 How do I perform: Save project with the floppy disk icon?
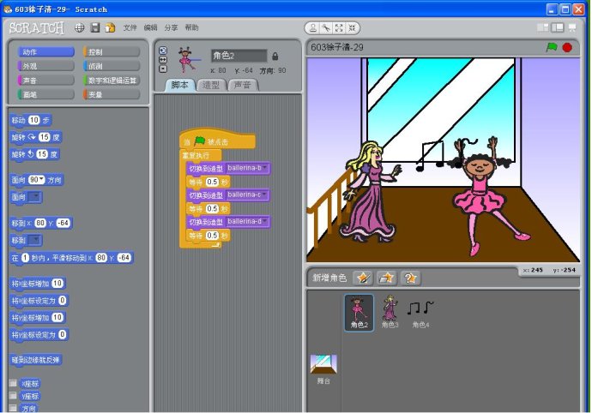(95, 27)
